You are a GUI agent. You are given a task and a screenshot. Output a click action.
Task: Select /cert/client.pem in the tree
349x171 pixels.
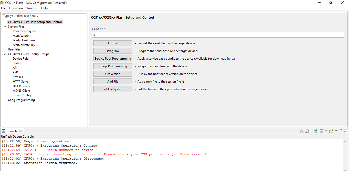(24, 40)
